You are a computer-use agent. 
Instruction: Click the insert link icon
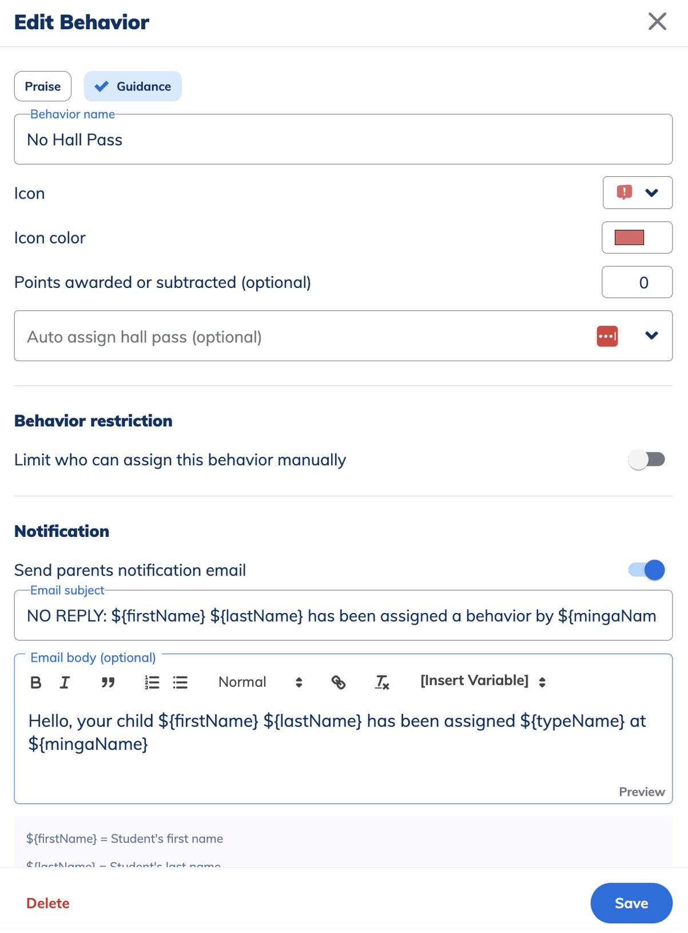339,682
